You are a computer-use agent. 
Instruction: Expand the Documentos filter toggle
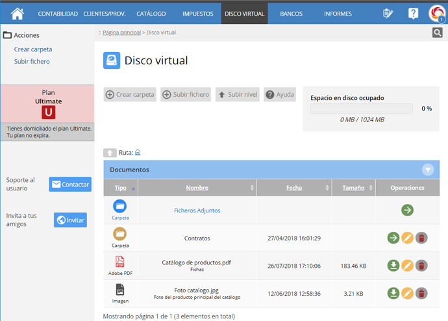coord(427,170)
